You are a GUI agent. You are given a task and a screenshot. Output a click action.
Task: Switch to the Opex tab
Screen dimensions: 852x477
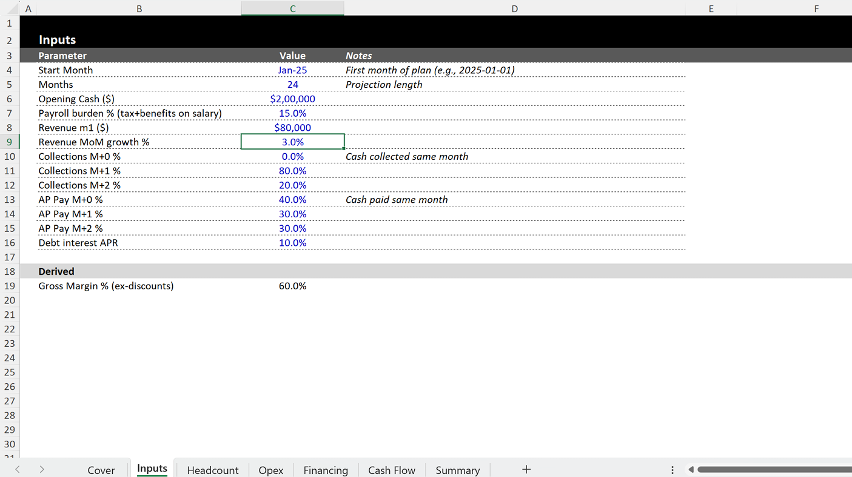(270, 470)
